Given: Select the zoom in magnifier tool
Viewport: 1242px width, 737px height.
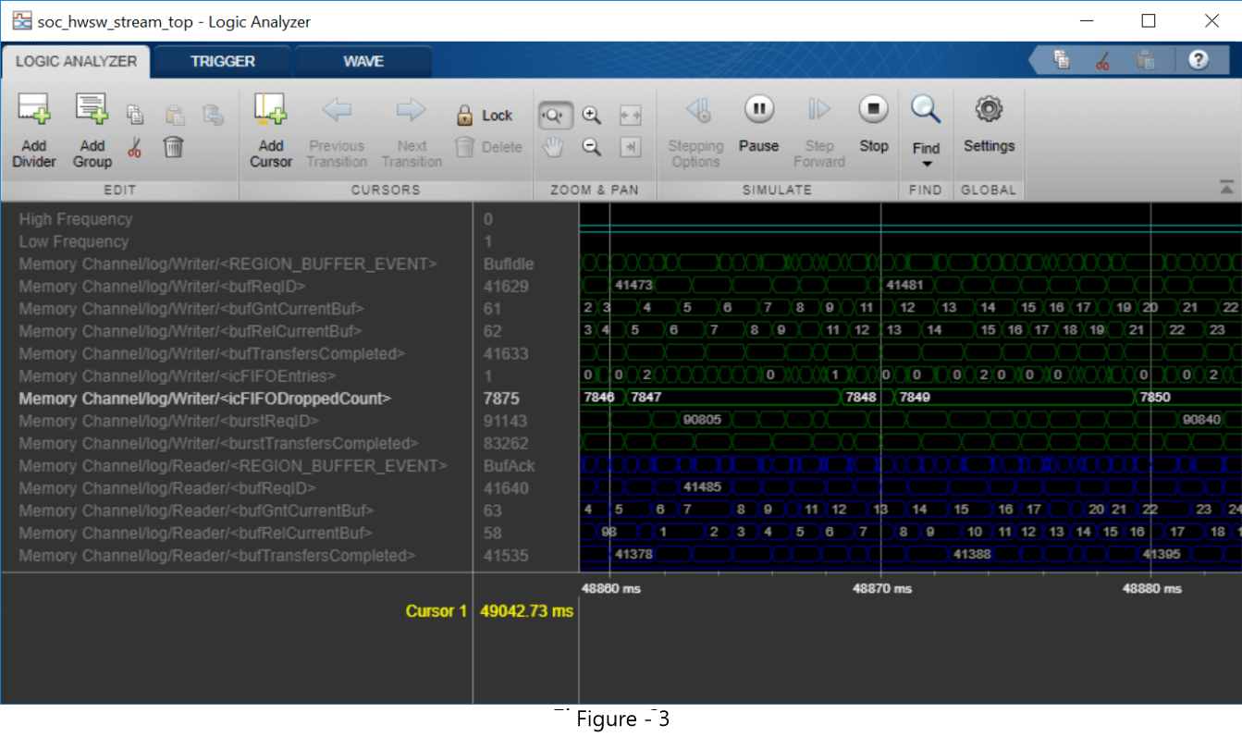Looking at the screenshot, I should (x=591, y=116).
